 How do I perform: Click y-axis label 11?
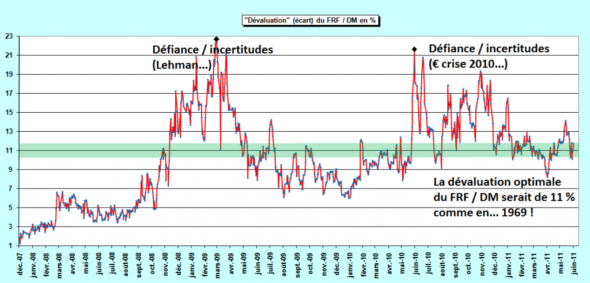pyautogui.click(x=9, y=150)
